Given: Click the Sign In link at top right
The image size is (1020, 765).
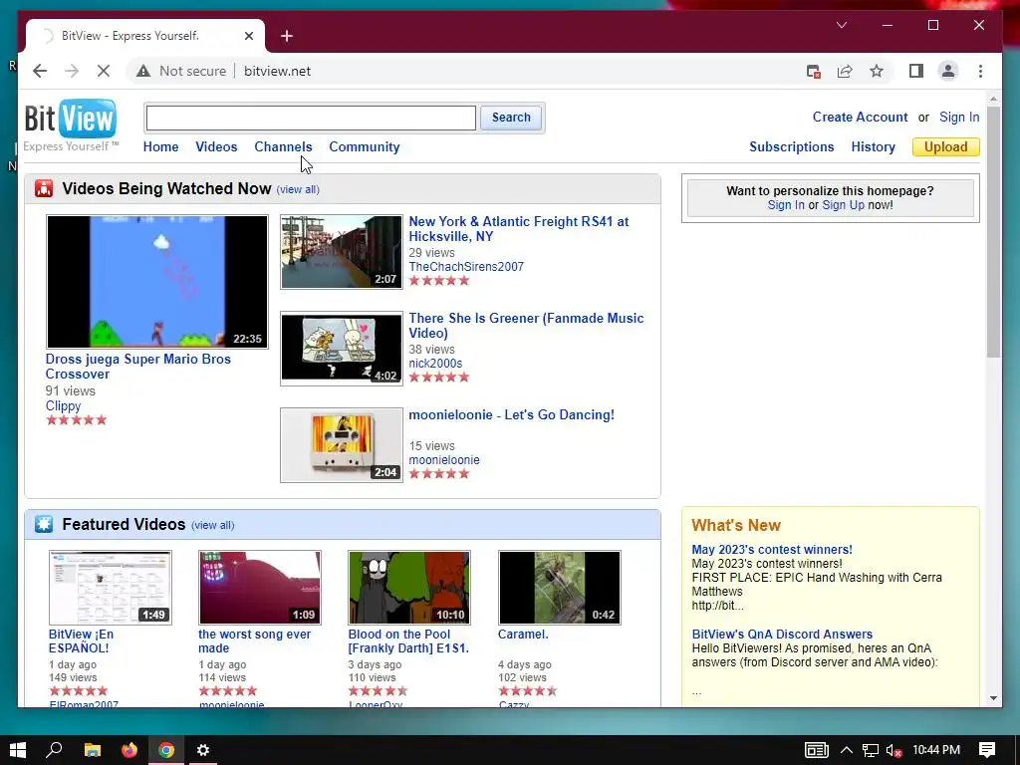Looking at the screenshot, I should point(959,118).
